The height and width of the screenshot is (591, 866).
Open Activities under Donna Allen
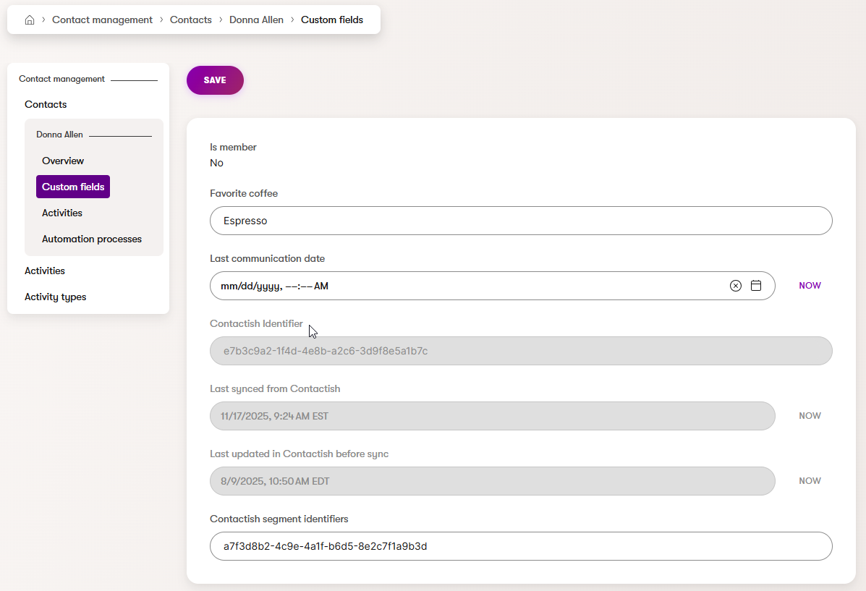pyautogui.click(x=61, y=213)
